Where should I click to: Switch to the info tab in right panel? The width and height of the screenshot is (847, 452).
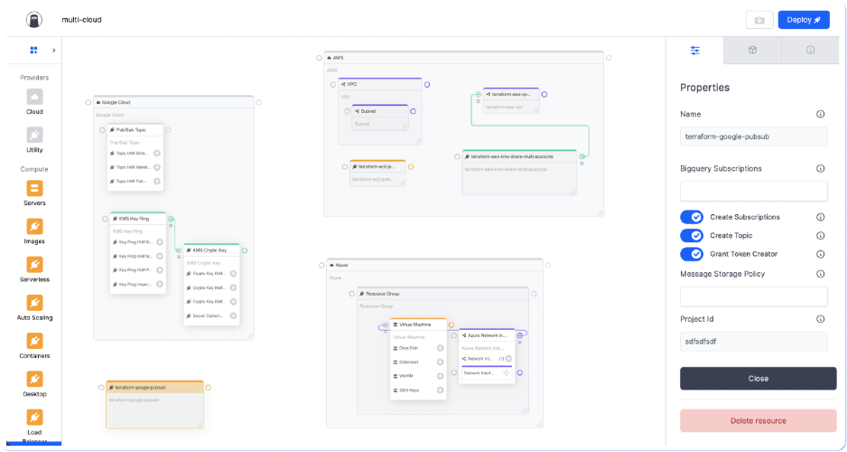[810, 51]
